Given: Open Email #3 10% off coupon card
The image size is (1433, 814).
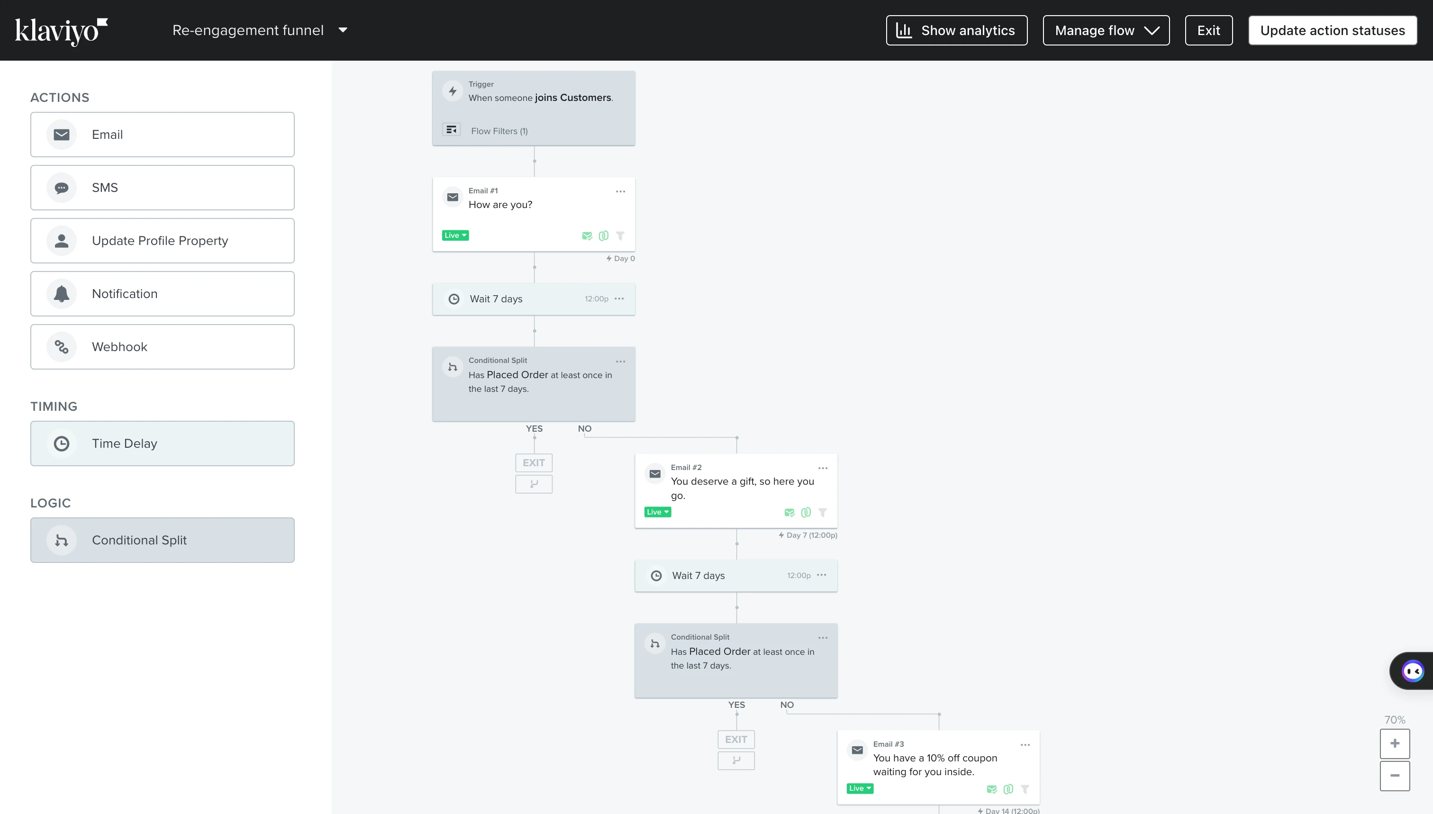Looking at the screenshot, I should [939, 768].
